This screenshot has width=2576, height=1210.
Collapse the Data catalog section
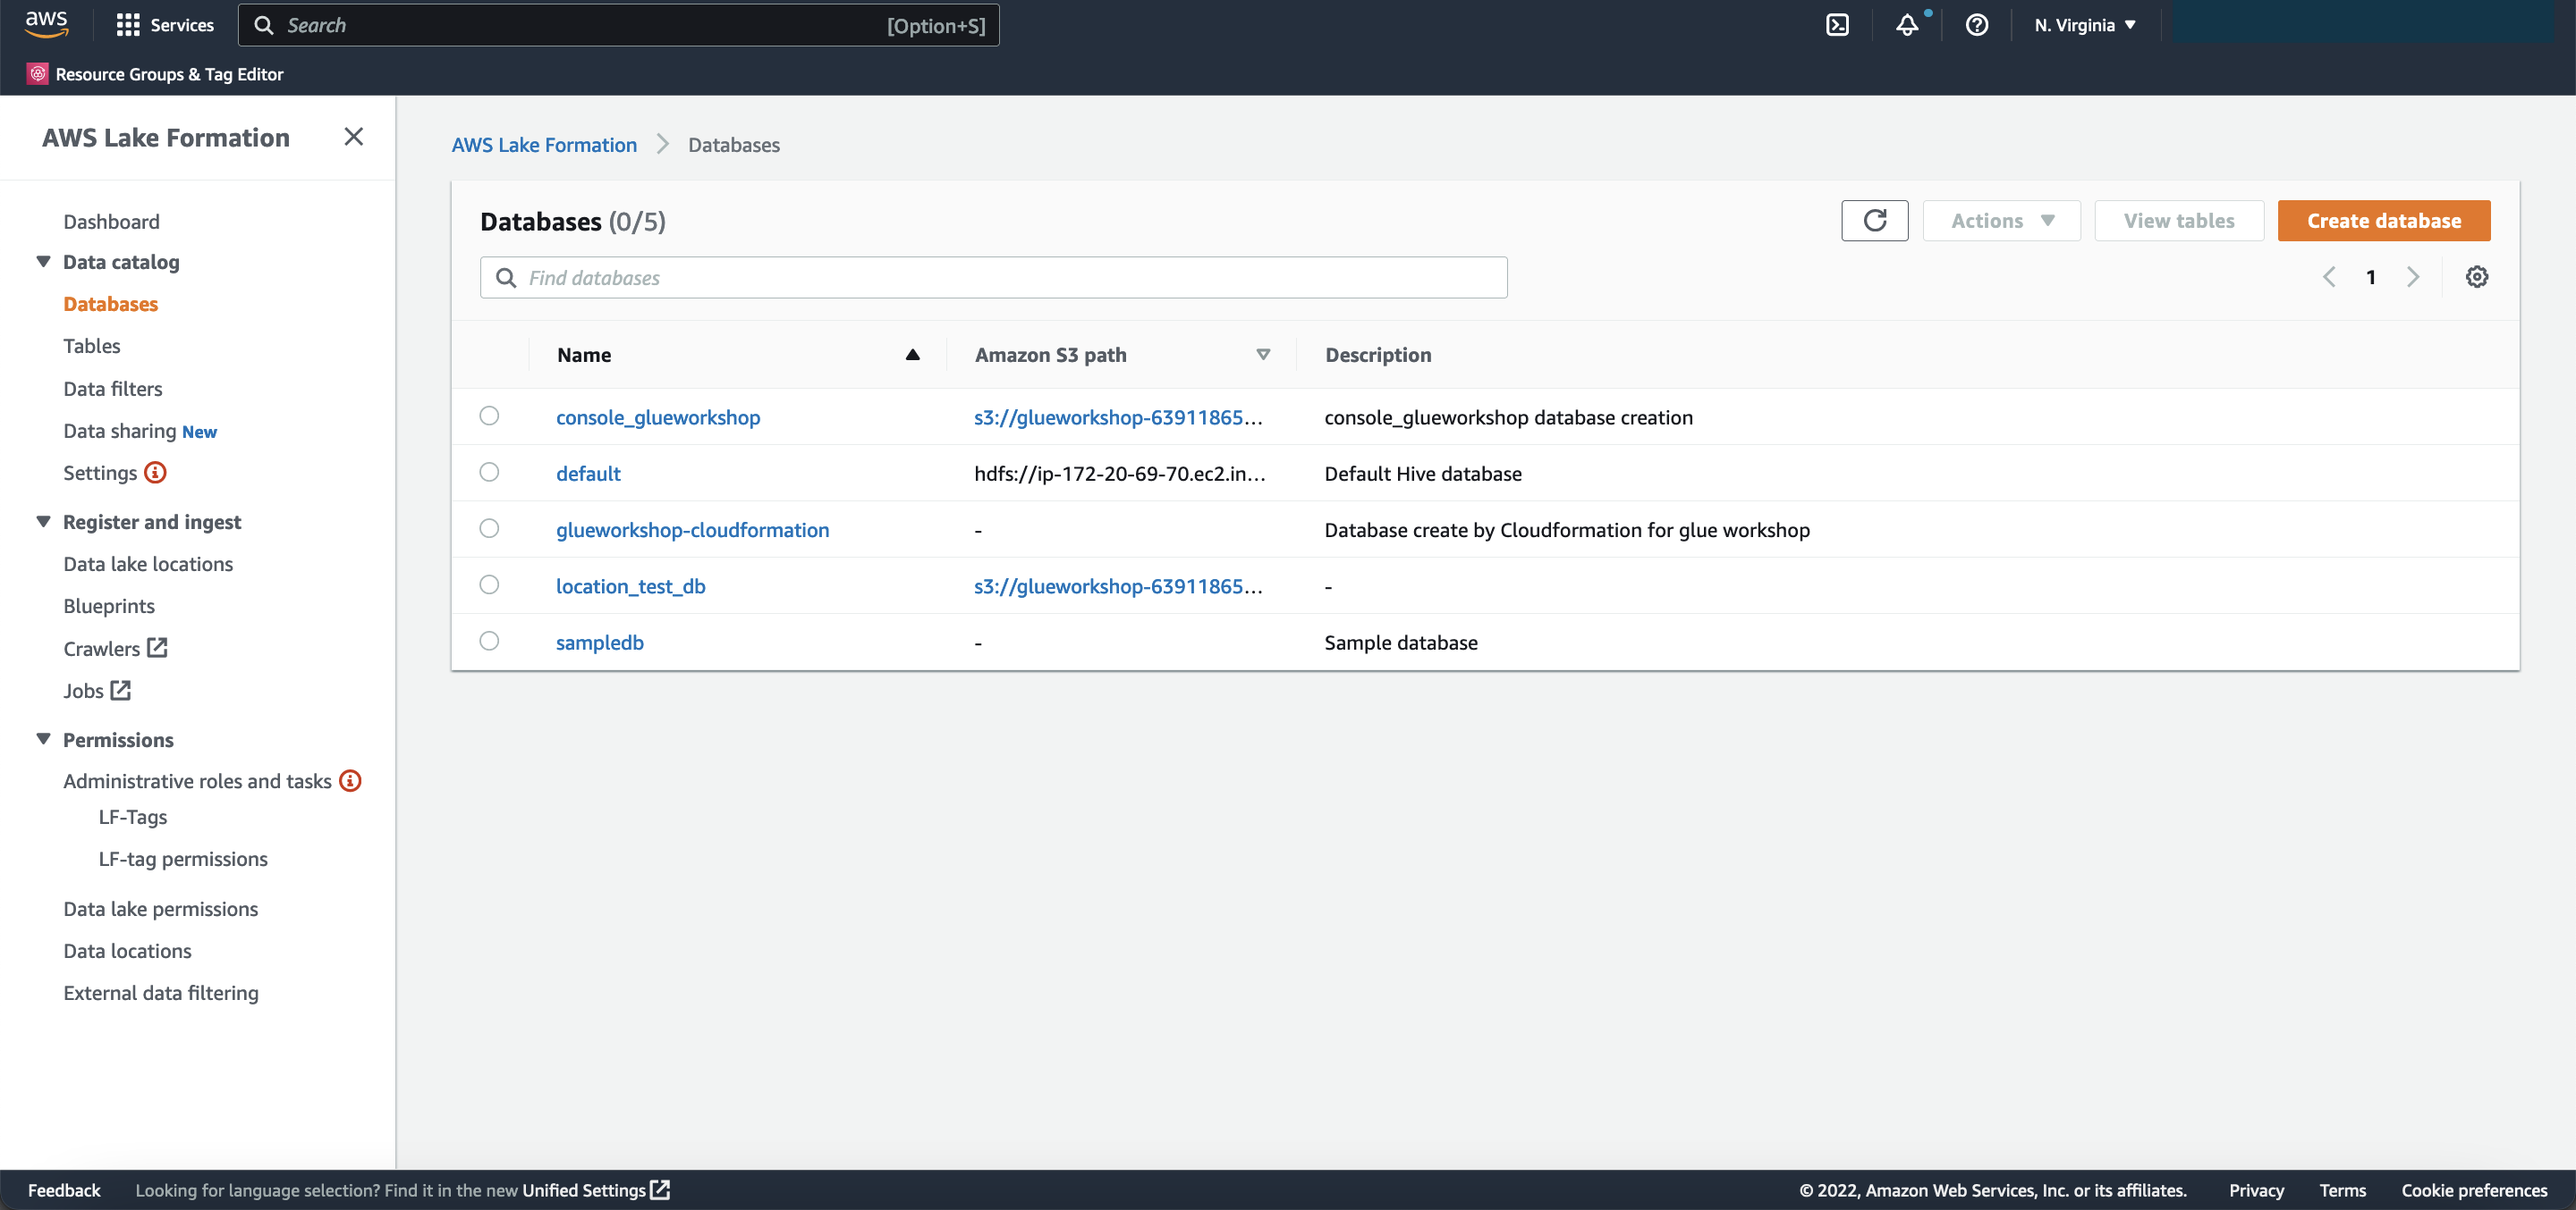click(x=43, y=262)
